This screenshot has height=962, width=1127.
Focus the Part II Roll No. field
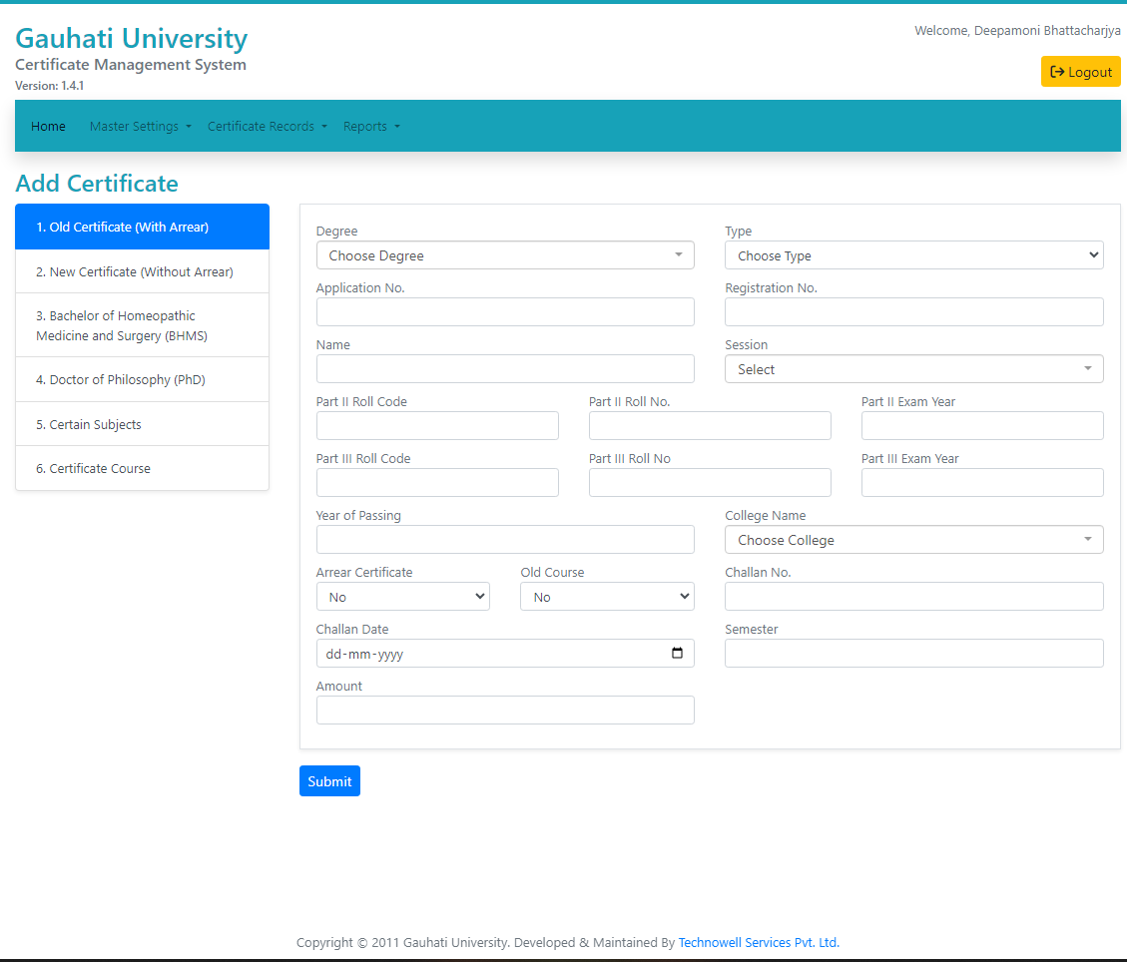(710, 426)
